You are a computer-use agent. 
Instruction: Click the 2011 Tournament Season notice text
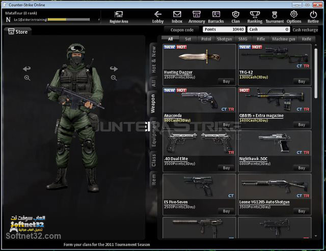(x=106, y=244)
